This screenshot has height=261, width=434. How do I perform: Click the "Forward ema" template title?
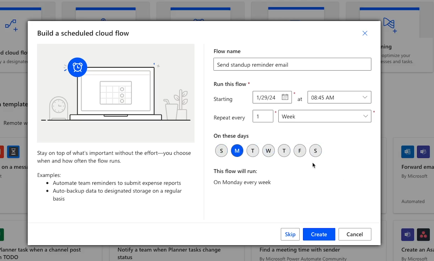pos(418,167)
